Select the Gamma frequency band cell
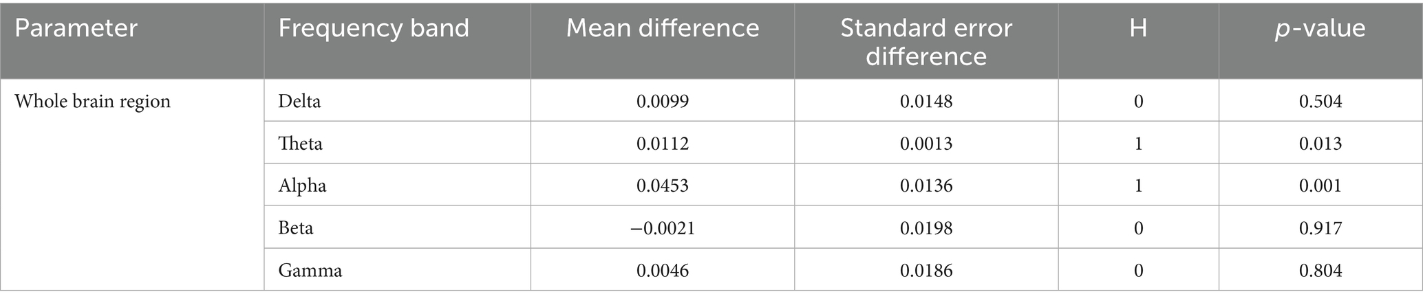This screenshot has width=1423, height=303. (x=310, y=271)
